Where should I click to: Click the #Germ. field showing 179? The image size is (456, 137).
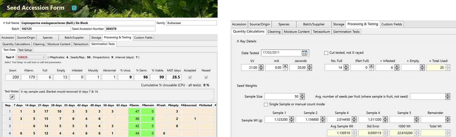pos(29,77)
